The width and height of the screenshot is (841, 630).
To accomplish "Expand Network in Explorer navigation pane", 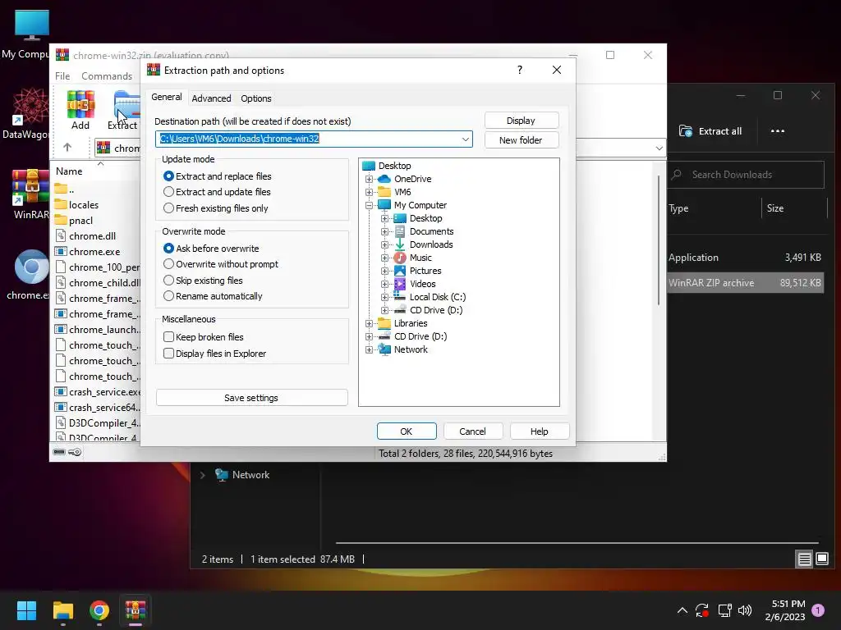I will click(203, 475).
